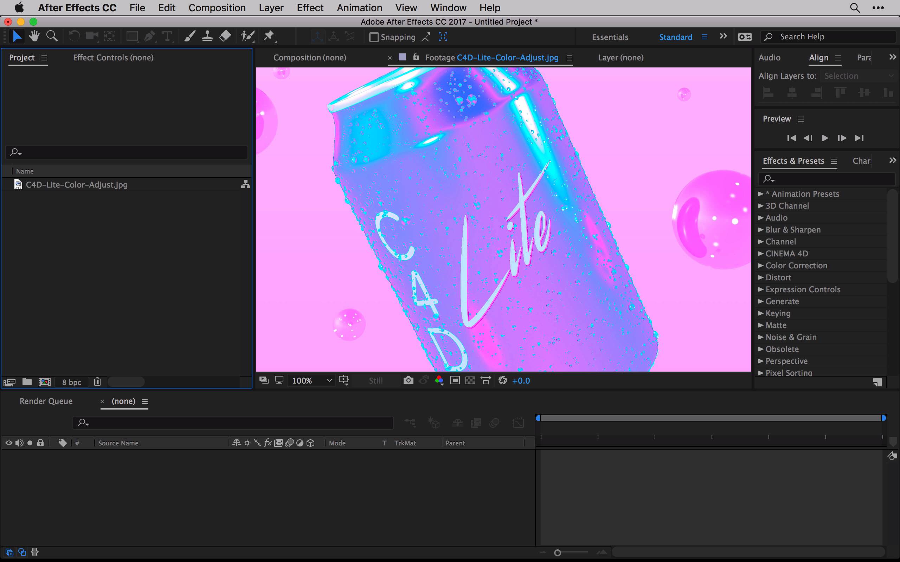The width and height of the screenshot is (900, 562).
Task: Toggle the viewer lock on Footage tab
Action: click(x=416, y=57)
